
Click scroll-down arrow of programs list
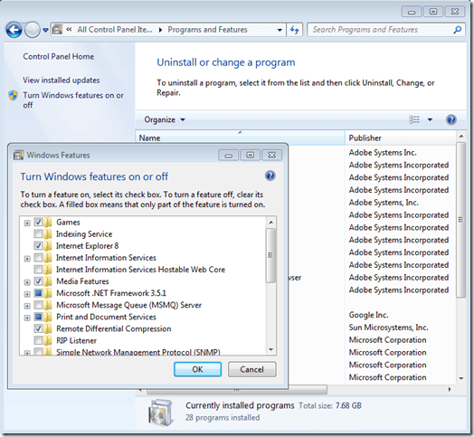click(461, 378)
